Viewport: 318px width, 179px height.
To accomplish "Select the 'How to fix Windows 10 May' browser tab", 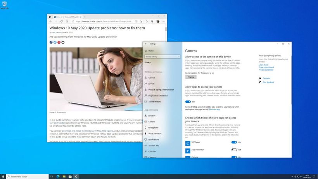I will (68, 17).
